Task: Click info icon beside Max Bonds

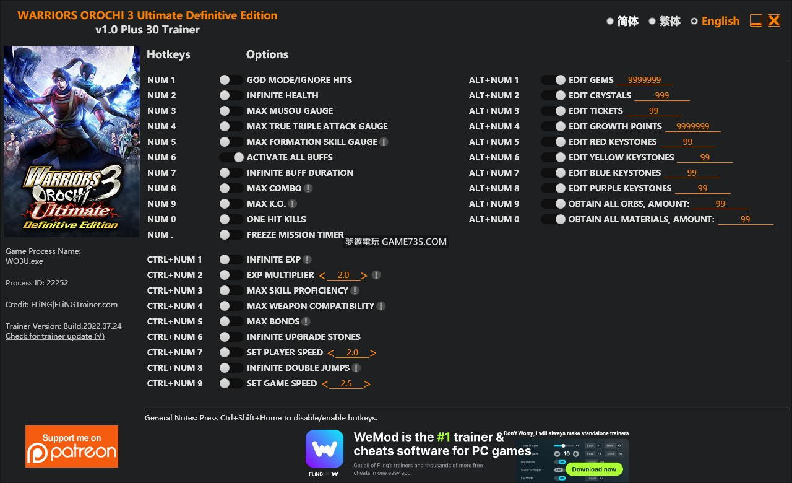Action: [306, 321]
